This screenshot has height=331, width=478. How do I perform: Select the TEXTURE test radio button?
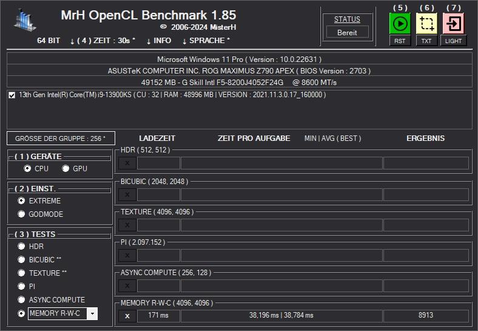[x=21, y=273]
